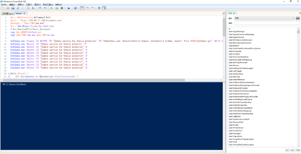Screen dimensions: 301x154
Task: Show the script pane on the right layout
Action: coord(87,8)
